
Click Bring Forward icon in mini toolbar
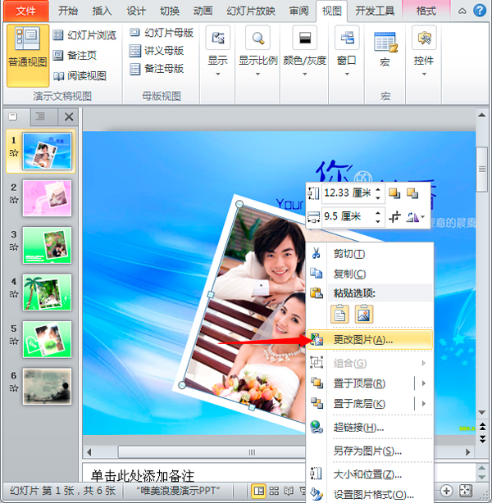click(x=394, y=193)
